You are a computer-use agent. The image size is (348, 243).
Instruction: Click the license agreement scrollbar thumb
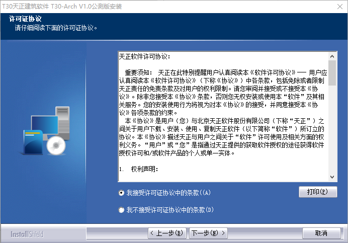[332, 73]
